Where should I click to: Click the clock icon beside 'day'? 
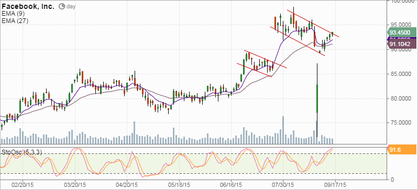[62, 7]
